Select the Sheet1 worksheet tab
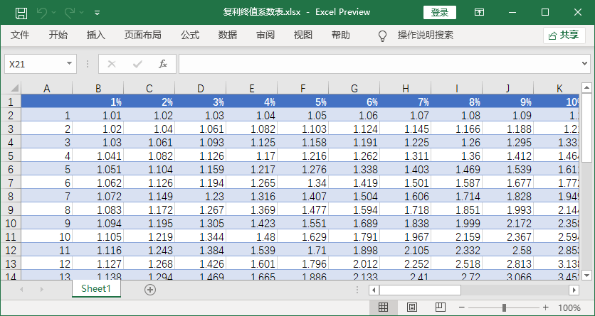 [x=96, y=288]
